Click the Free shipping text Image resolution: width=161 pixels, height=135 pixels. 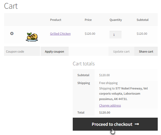click(108, 83)
